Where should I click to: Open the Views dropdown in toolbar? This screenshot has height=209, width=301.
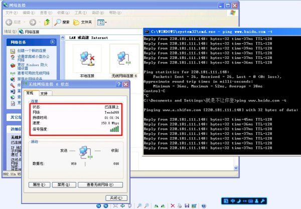coord(101,22)
